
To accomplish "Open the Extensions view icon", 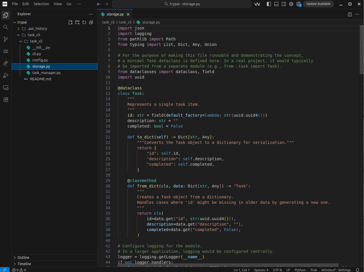I will 5,99.
